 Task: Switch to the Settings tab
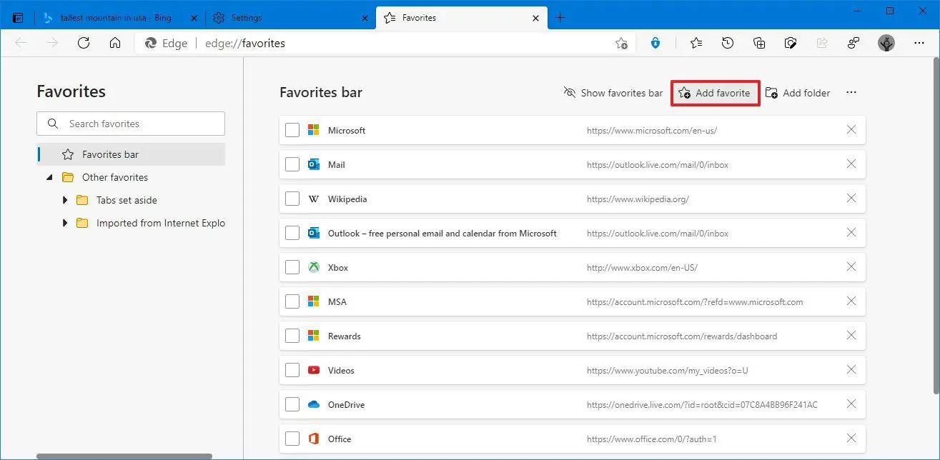point(290,18)
